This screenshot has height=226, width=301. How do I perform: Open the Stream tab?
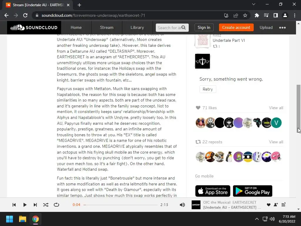click(x=107, y=27)
